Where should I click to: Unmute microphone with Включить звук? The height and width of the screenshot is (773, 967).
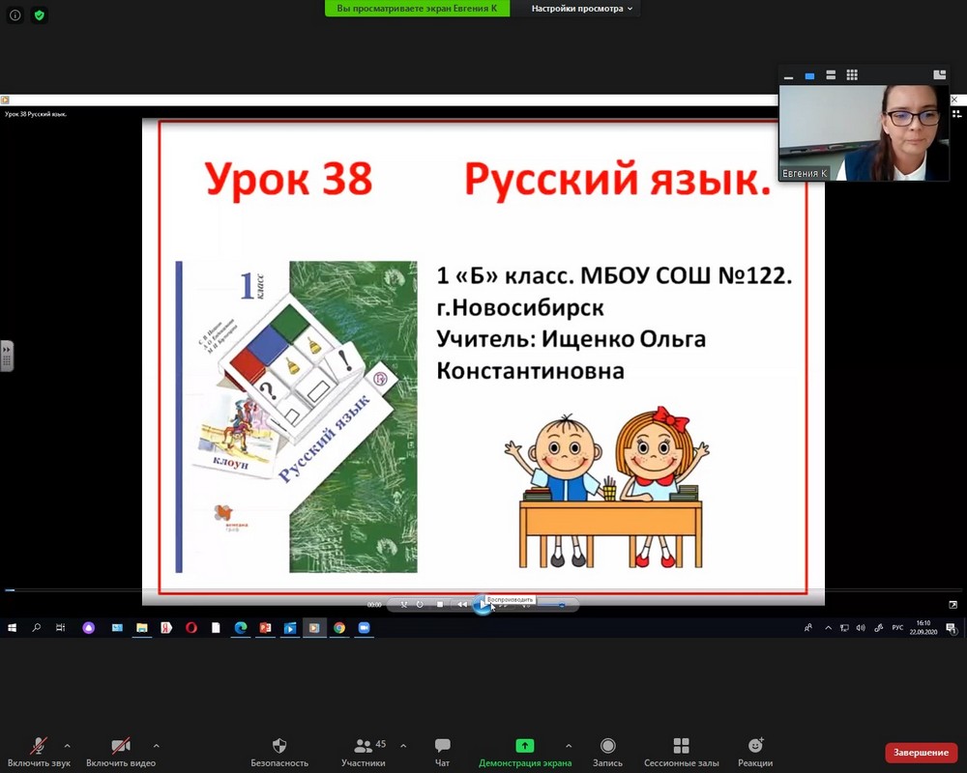click(40, 751)
